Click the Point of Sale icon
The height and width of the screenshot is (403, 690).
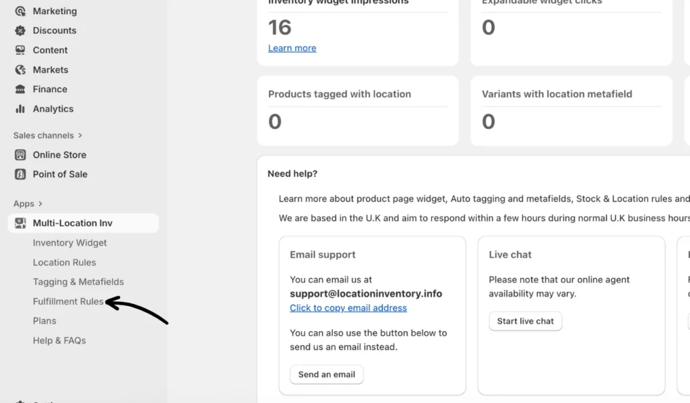pos(20,174)
